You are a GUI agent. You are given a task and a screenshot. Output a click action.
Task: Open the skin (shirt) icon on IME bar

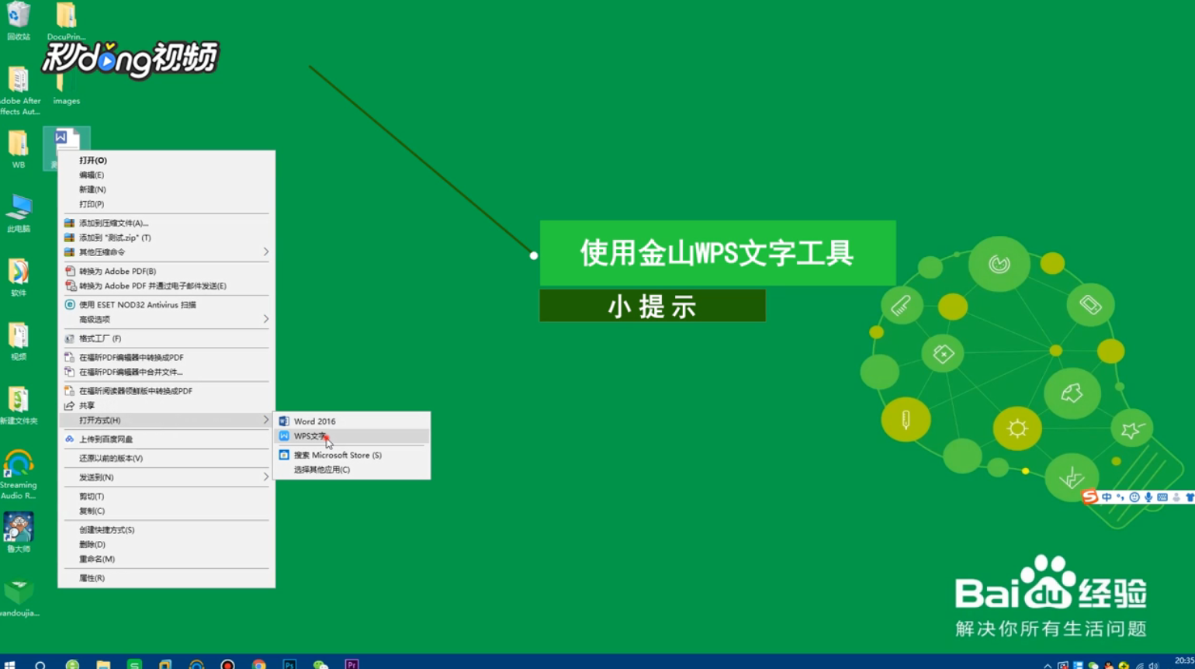1190,497
